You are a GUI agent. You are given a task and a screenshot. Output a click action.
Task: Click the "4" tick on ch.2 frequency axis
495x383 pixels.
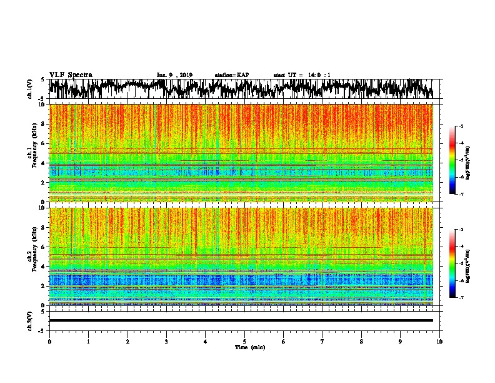(43, 267)
